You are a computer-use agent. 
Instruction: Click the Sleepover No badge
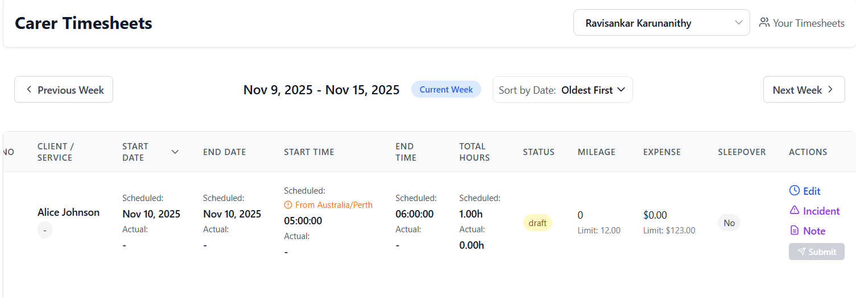(x=729, y=223)
